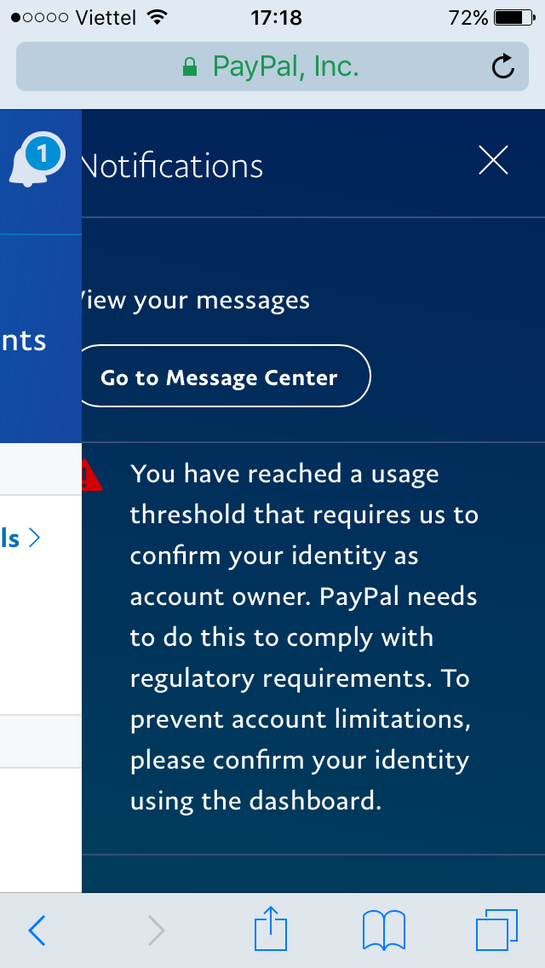Expand the partially hidden chevron link at left
The width and height of the screenshot is (545, 968).
pos(22,539)
